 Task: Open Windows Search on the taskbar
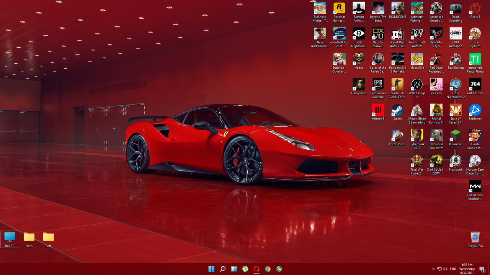pos(223,269)
